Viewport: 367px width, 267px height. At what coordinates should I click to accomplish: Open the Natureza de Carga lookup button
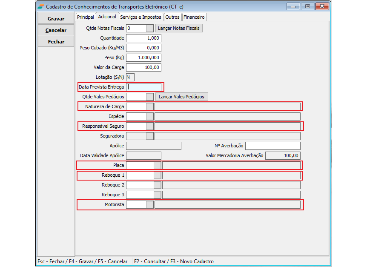click(x=149, y=106)
